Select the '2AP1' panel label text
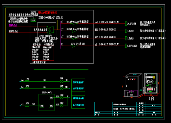 click(33, 12)
